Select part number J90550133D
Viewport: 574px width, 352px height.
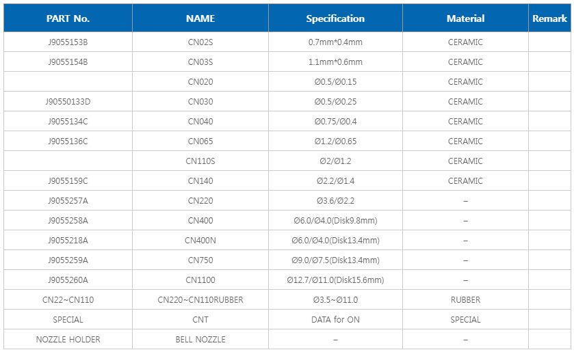68,102
